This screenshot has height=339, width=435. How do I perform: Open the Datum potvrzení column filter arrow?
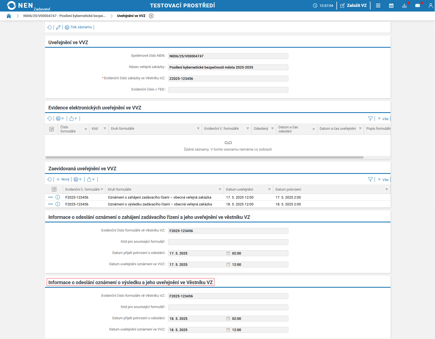387,189
